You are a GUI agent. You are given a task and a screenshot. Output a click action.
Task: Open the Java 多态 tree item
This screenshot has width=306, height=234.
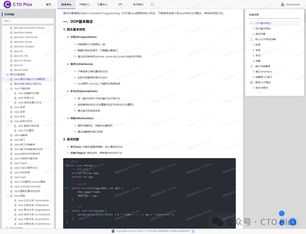pyautogui.click(x=19, y=116)
